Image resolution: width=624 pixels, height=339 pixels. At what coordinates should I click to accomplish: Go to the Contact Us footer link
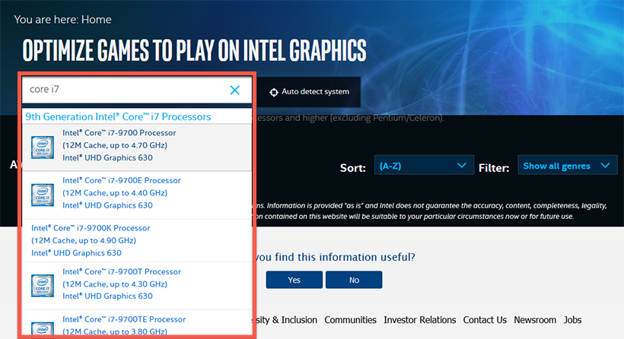click(x=485, y=320)
